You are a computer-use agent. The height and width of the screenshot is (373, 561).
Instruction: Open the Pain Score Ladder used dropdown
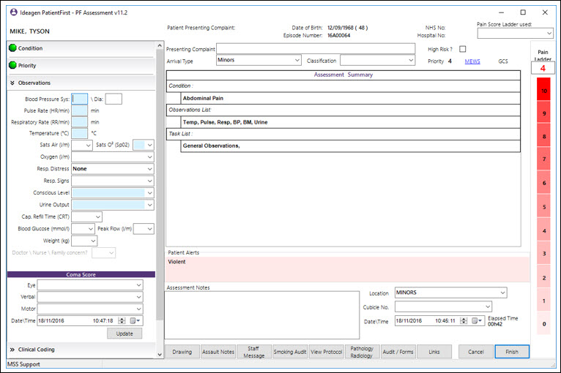549,33
